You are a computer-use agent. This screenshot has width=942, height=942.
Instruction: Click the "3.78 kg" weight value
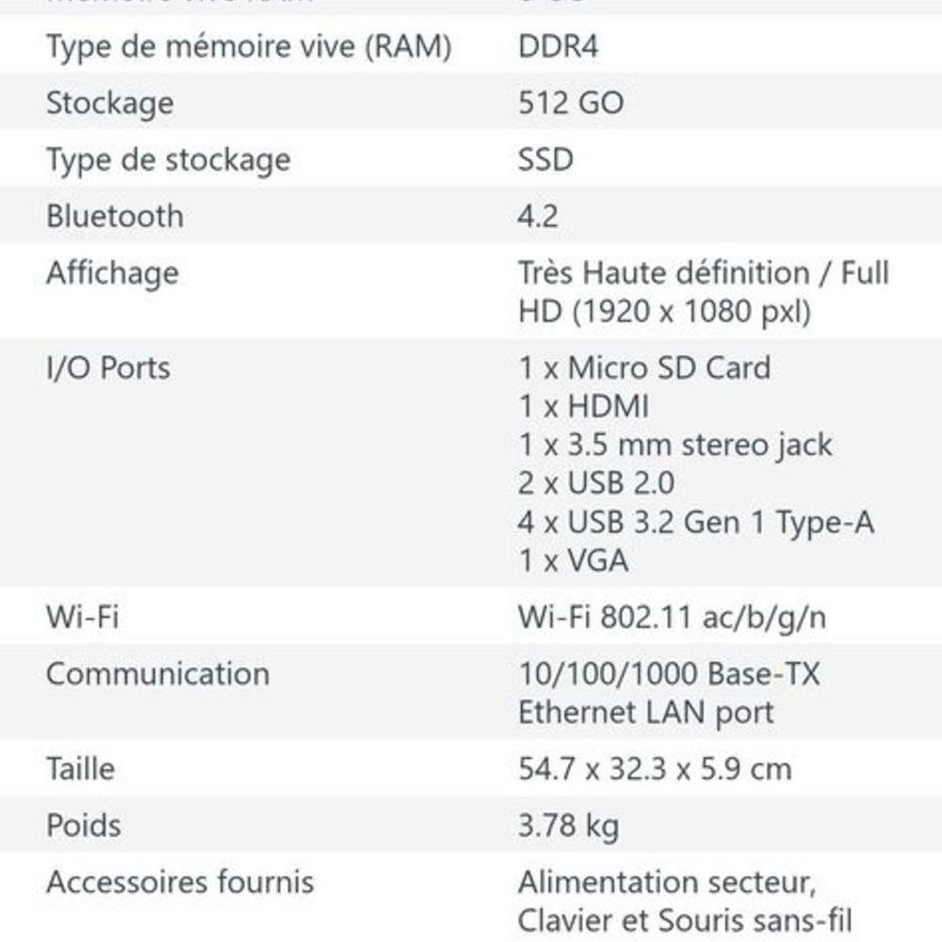click(x=568, y=826)
